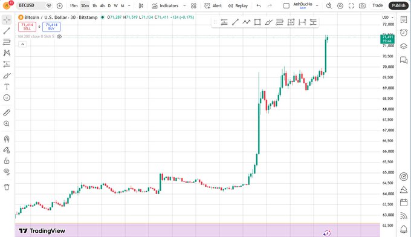This screenshot has width=411, height=237.
Task: Pick Gann box grid tool in floating toolbar
Action: (291, 22)
